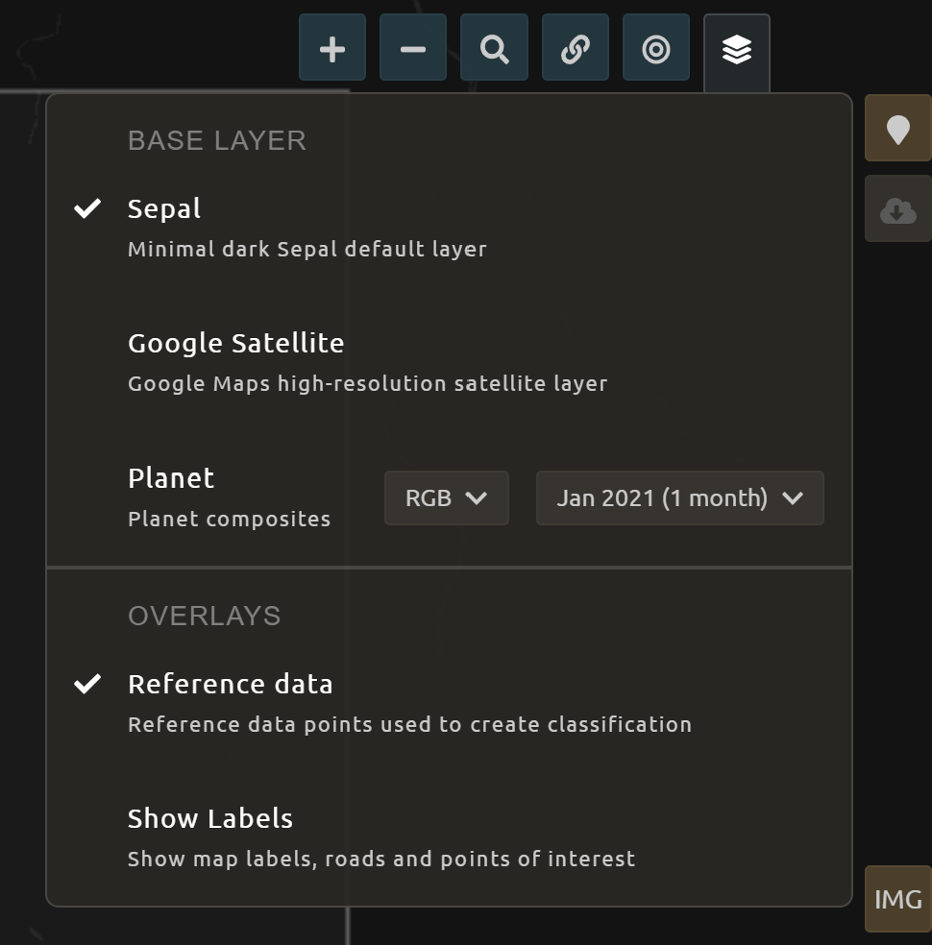The width and height of the screenshot is (932, 945).
Task: Enable the Show Labels overlay
Action: pos(210,819)
